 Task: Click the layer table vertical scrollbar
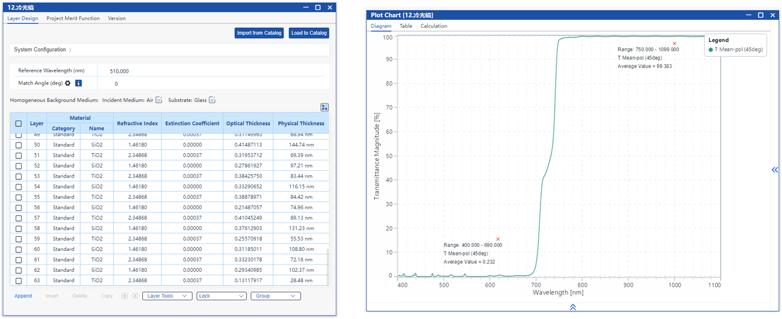[x=327, y=267]
